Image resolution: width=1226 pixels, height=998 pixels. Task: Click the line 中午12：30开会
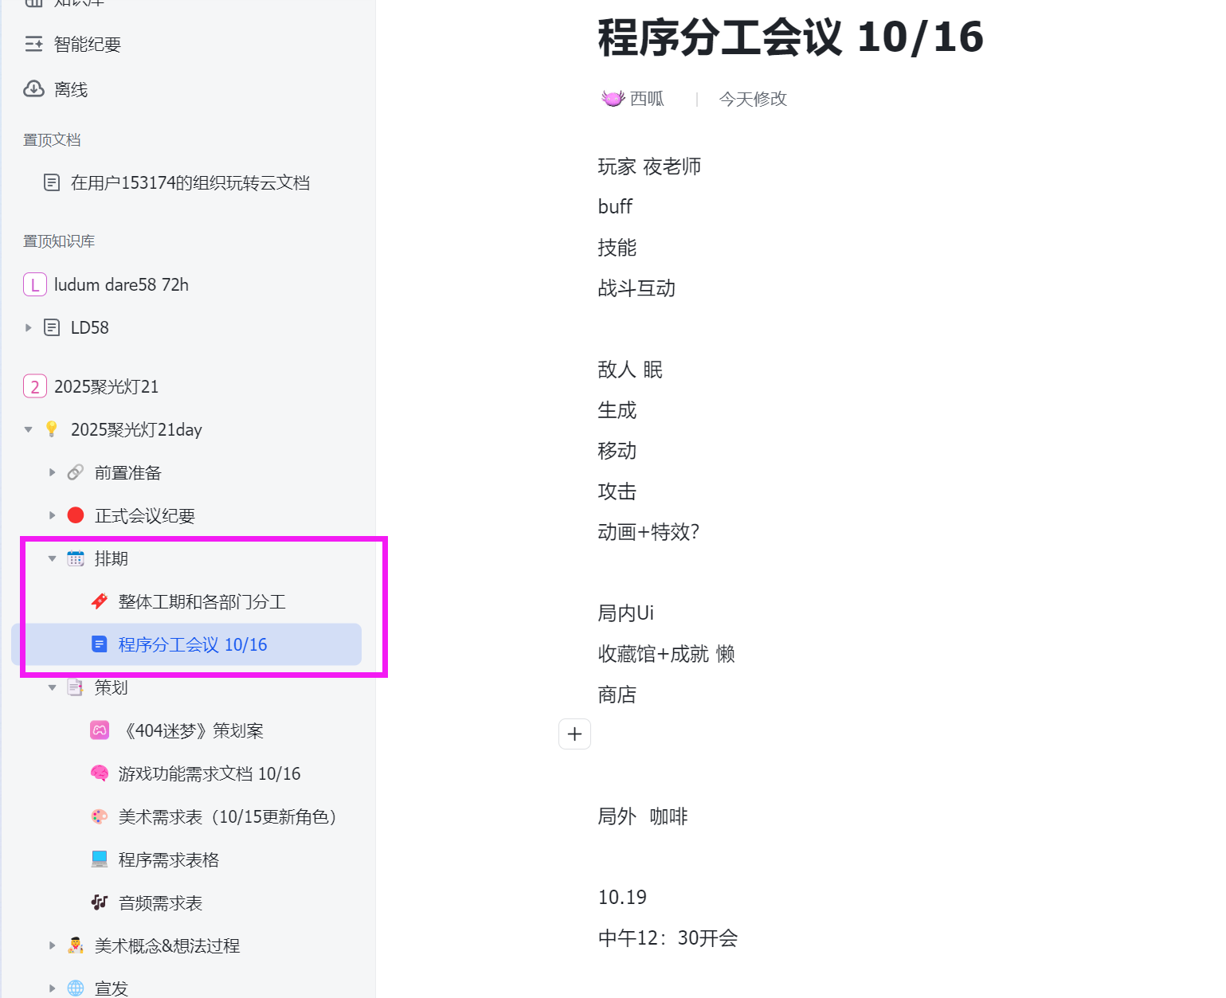(x=668, y=938)
